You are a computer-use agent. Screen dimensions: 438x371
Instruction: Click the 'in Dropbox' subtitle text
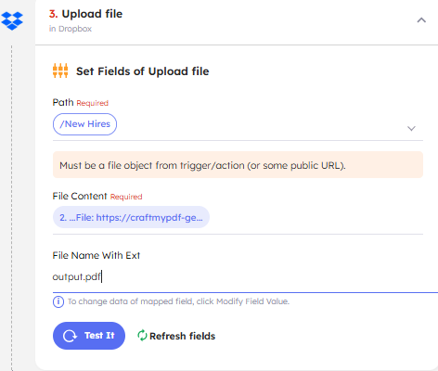[71, 29]
